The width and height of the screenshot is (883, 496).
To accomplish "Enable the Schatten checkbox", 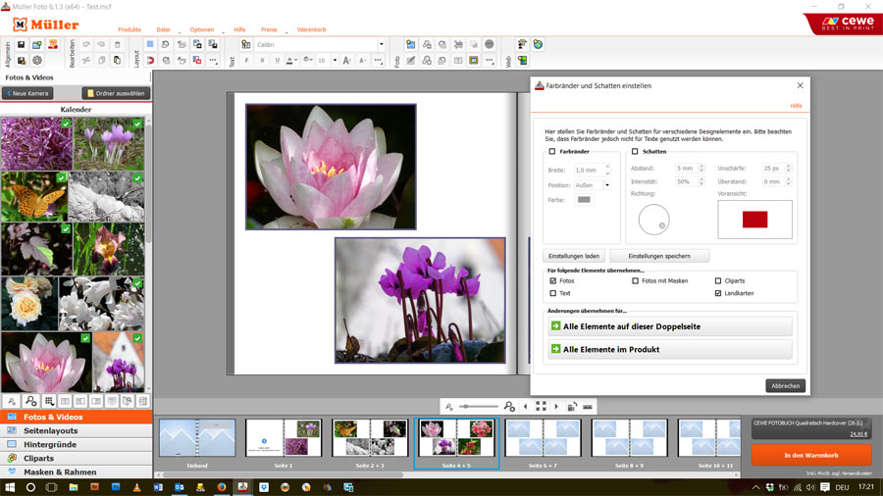I will point(635,152).
